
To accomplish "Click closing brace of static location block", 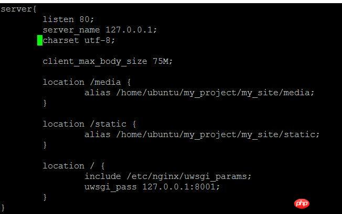I will (45, 145).
